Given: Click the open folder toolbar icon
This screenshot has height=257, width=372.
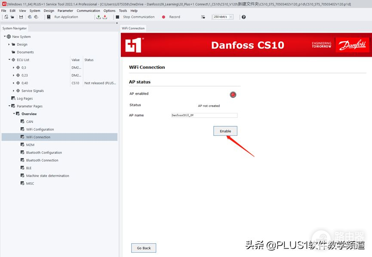Looking at the screenshot, I should point(12,17).
